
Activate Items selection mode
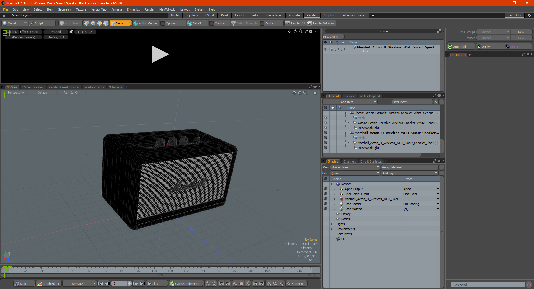120,23
